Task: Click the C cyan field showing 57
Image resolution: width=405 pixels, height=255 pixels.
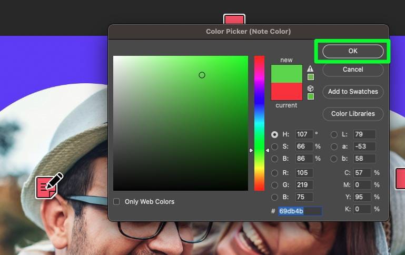Action: 362,173
